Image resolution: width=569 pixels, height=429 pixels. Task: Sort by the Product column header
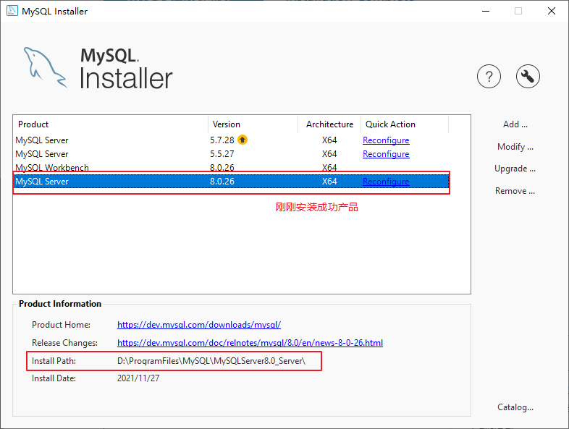110,124
